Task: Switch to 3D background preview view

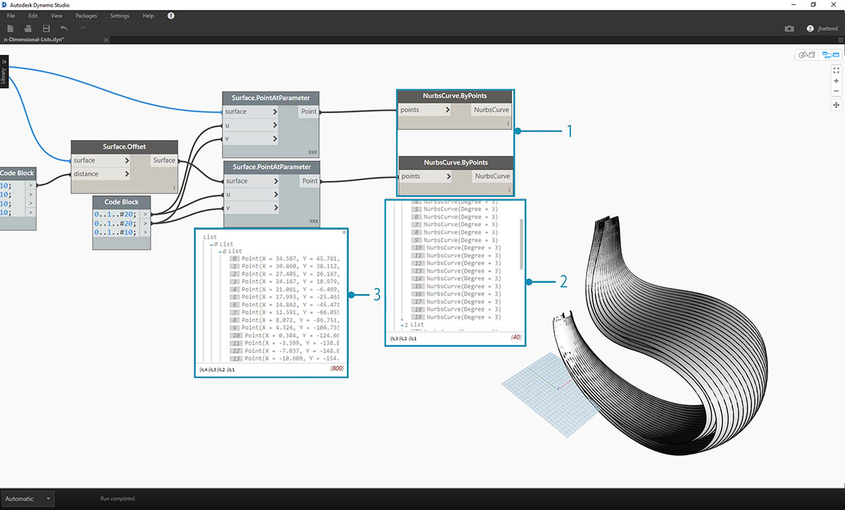Action: [x=806, y=55]
